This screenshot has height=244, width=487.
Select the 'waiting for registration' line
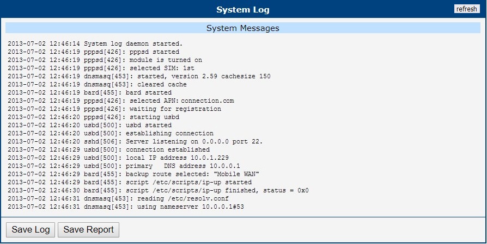(114, 109)
